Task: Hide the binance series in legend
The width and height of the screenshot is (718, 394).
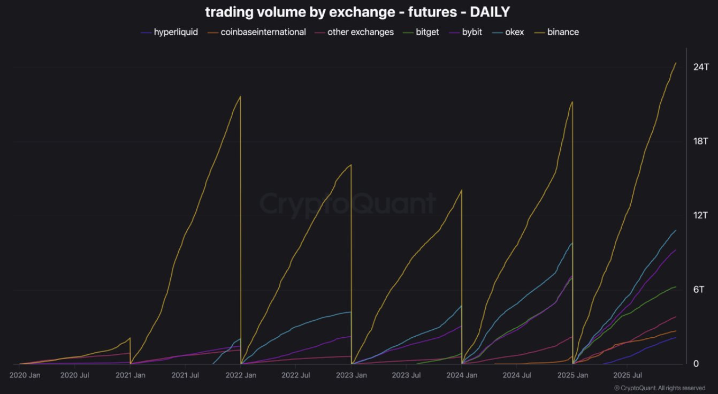Action: [x=563, y=32]
